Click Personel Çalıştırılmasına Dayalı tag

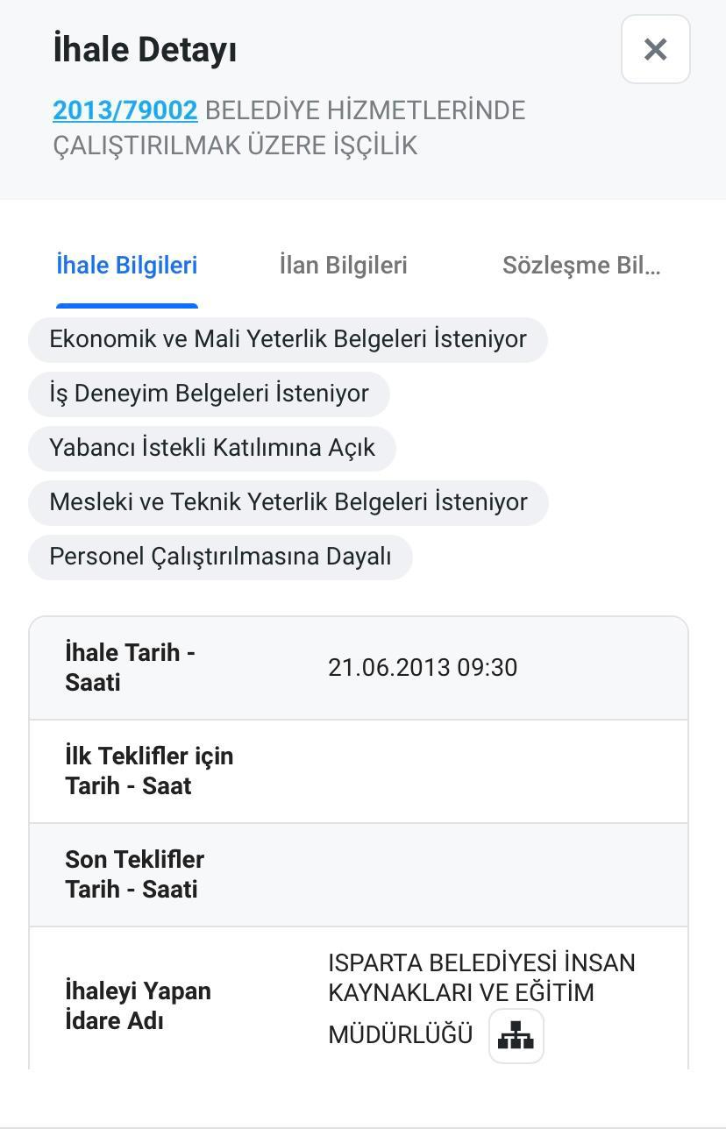tap(220, 557)
